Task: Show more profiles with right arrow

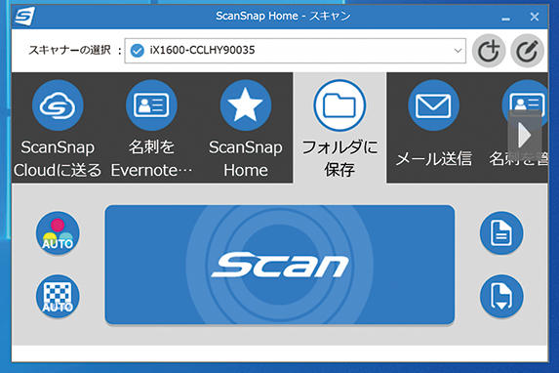Action: point(525,135)
